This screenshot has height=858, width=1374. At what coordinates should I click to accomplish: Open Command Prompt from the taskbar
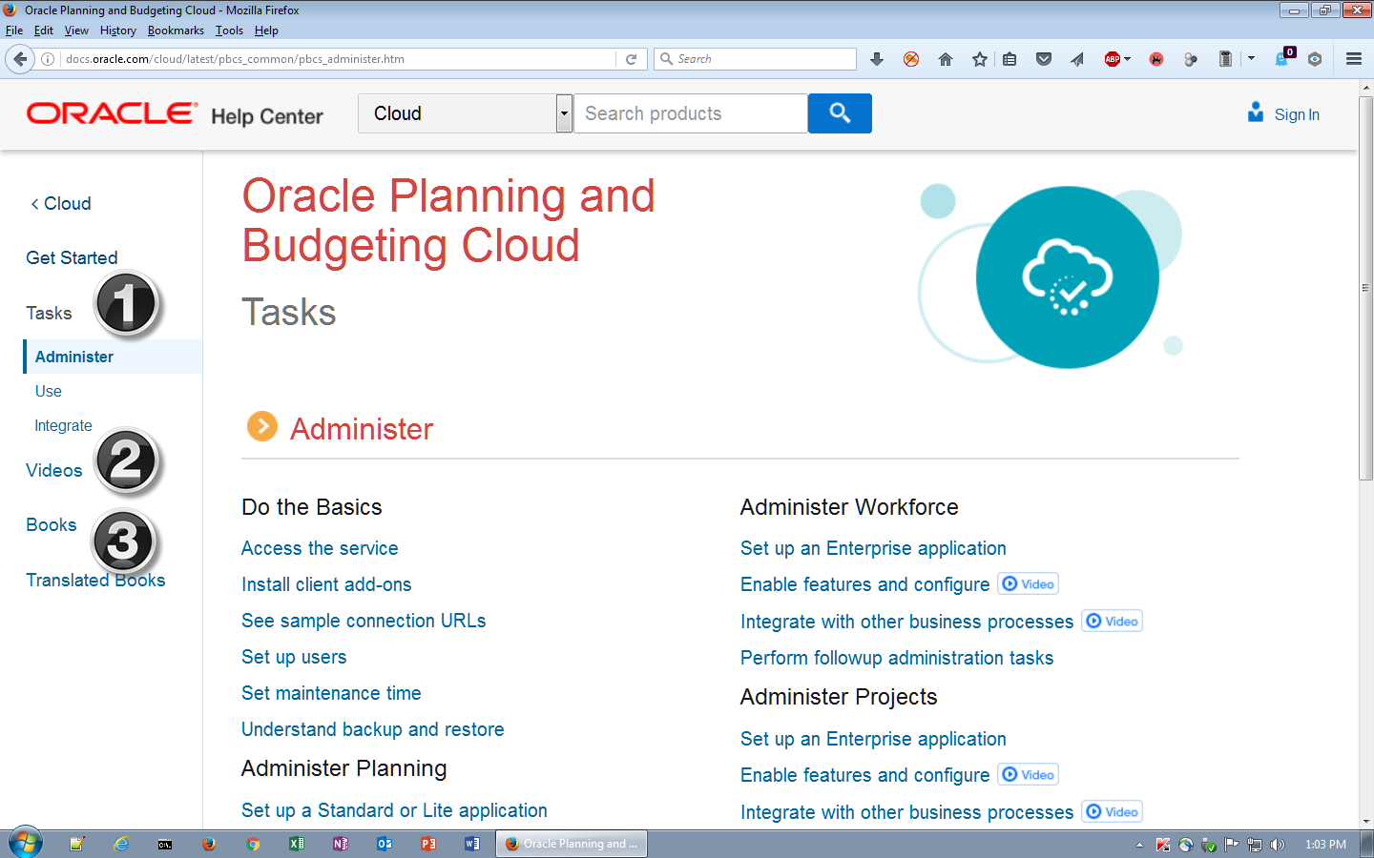(165, 844)
